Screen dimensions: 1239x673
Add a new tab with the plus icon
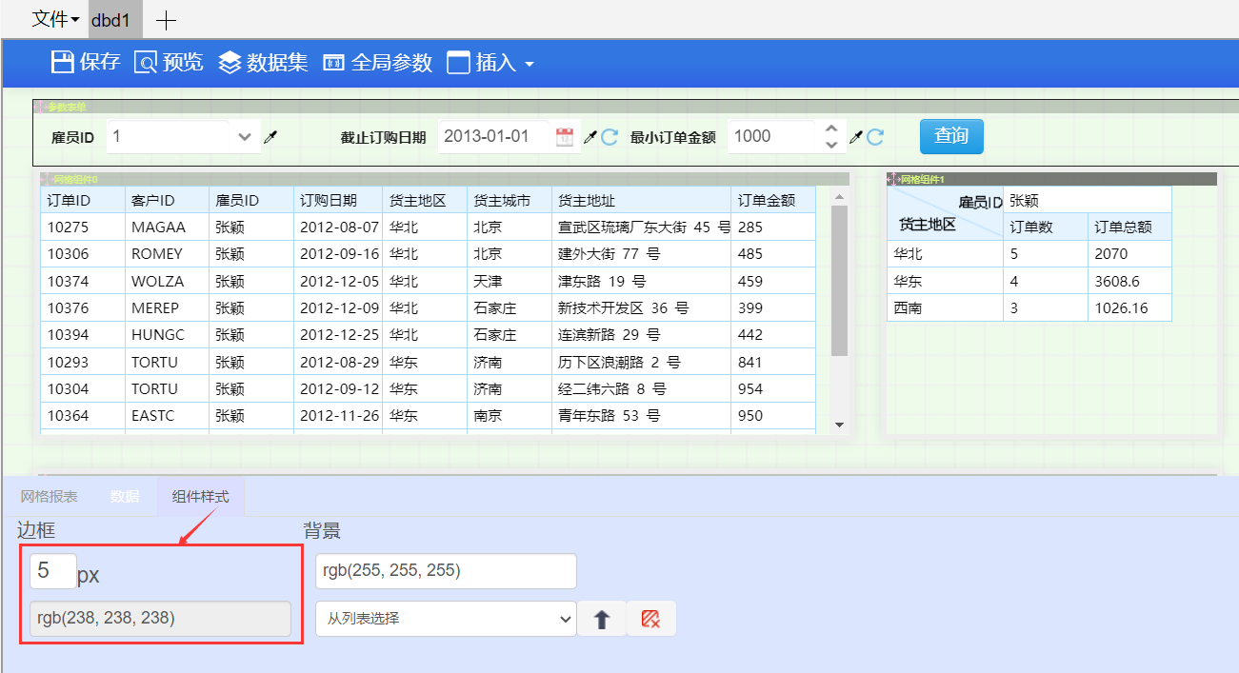(166, 20)
